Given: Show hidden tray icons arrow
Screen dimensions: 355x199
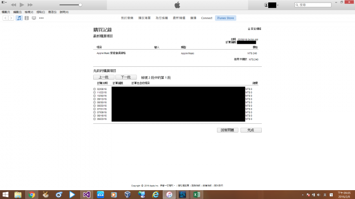Looking at the screenshot, I should tap(303, 195).
